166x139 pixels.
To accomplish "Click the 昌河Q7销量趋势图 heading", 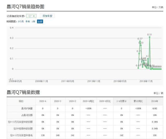I will [25, 6].
